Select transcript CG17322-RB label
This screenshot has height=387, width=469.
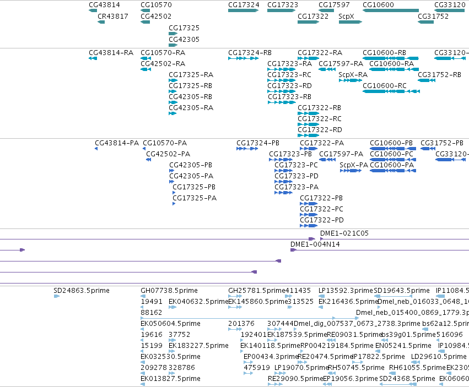319,108
